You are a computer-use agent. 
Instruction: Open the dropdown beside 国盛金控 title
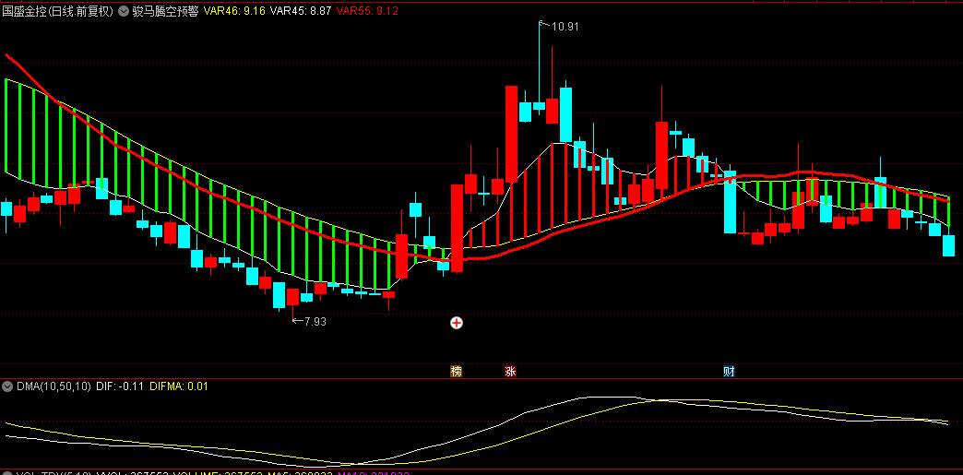tap(124, 11)
